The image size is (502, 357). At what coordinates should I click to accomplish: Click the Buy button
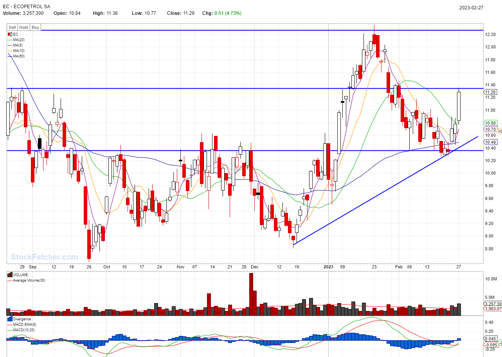click(36, 27)
